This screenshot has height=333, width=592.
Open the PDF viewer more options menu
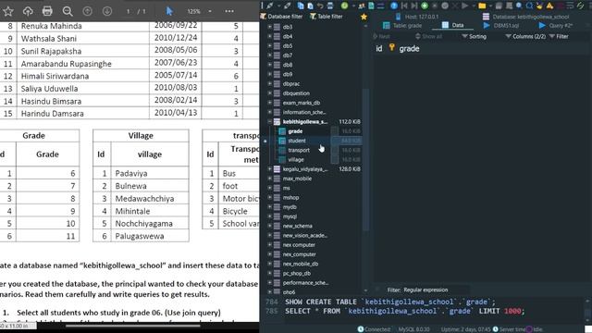pos(229,11)
